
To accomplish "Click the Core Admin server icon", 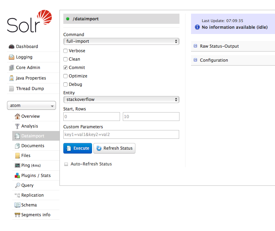I will pos(12,67).
